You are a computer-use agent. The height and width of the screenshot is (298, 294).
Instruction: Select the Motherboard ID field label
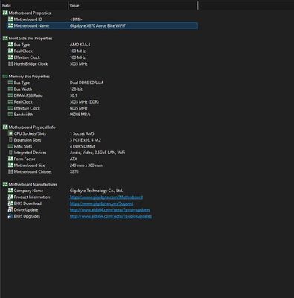28,19
